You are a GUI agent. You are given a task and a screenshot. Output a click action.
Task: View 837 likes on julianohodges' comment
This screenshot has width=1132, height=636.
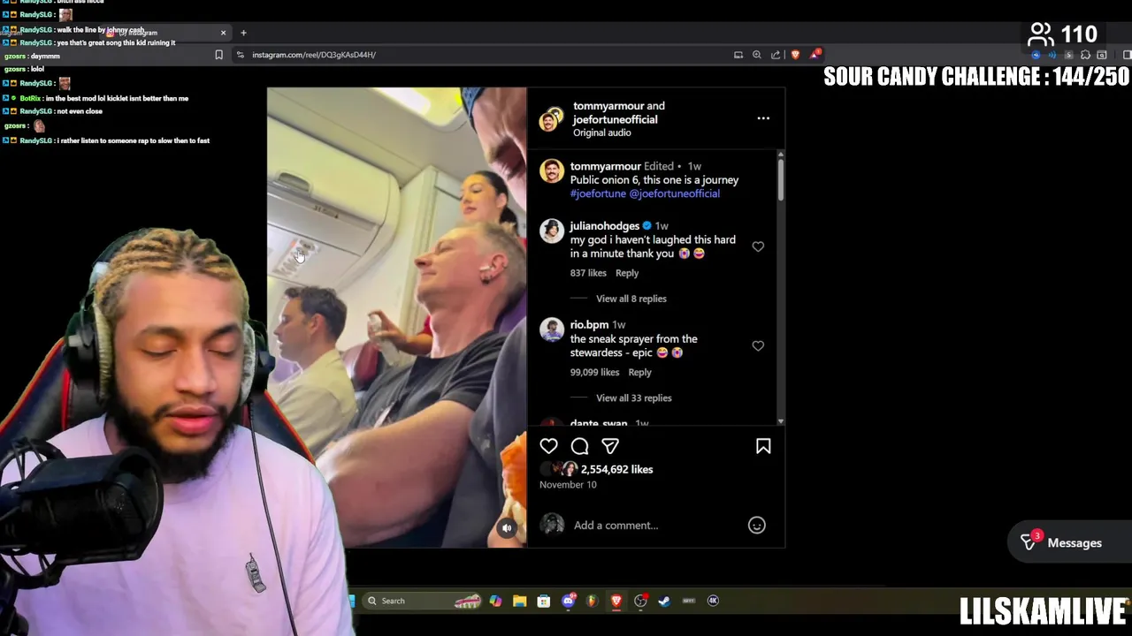click(x=588, y=273)
